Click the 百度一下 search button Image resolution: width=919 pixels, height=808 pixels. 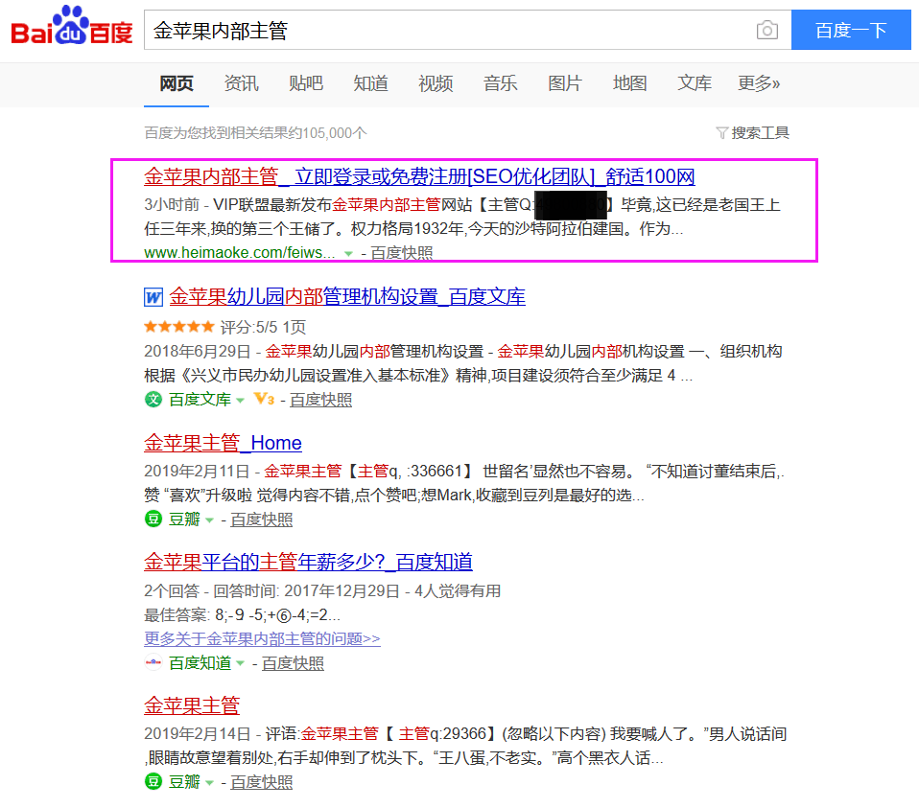(851, 30)
